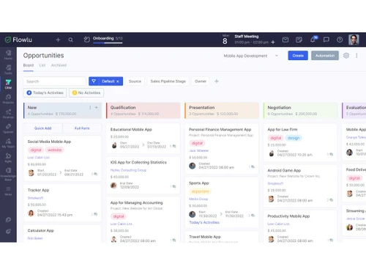The width and height of the screenshot is (366, 275).
Task: Open the Educational Mobile App card
Action: click(143, 138)
